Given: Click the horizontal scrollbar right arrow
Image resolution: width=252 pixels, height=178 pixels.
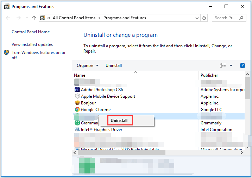Looking at the screenshot, I should point(242,153).
